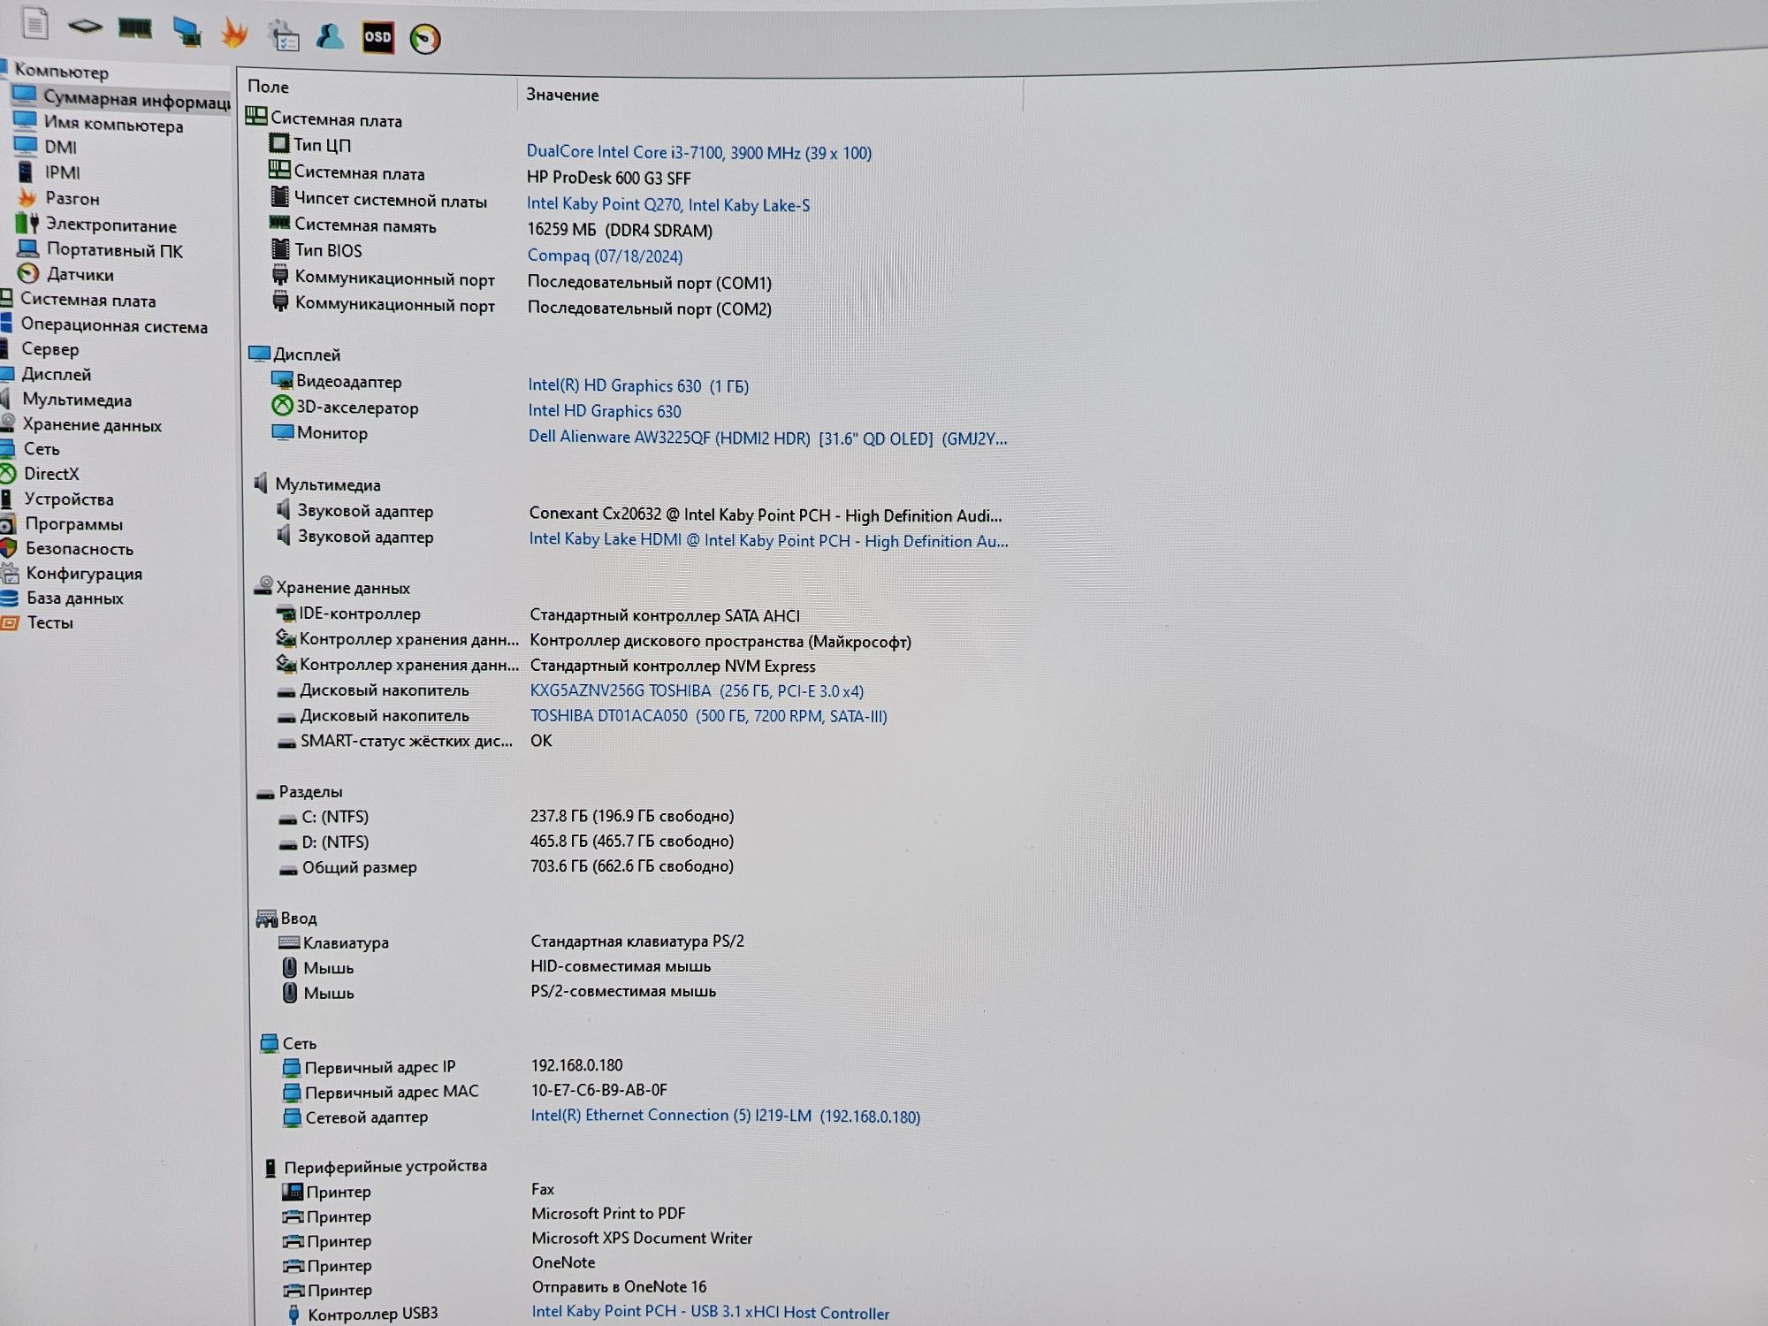Click the laptop icon beside 'Портативный ПК'
This screenshot has width=1768, height=1326.
(x=28, y=248)
